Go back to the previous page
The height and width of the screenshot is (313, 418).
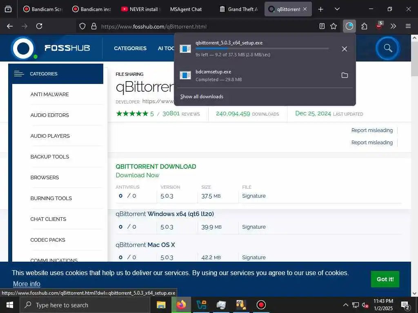(x=10, y=26)
